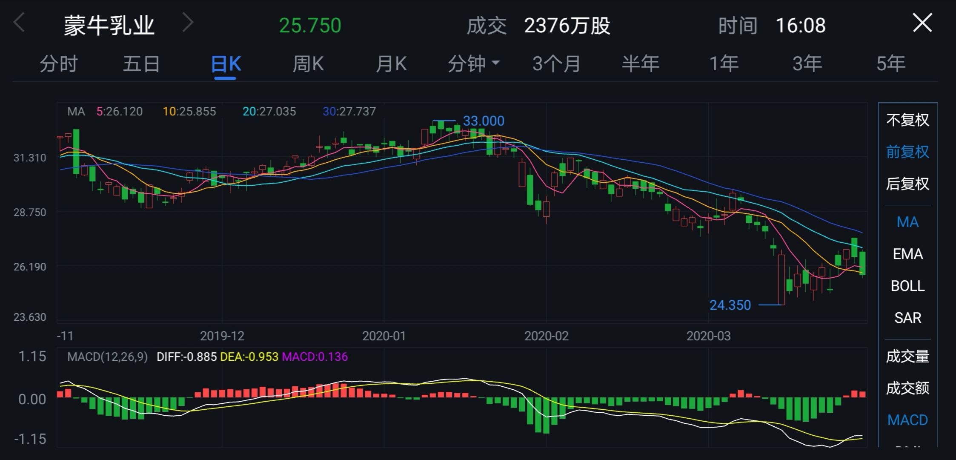Screen dimensions: 956x460
Task: Click the MA 10:25.855 legend value
Action: pyautogui.click(x=189, y=112)
